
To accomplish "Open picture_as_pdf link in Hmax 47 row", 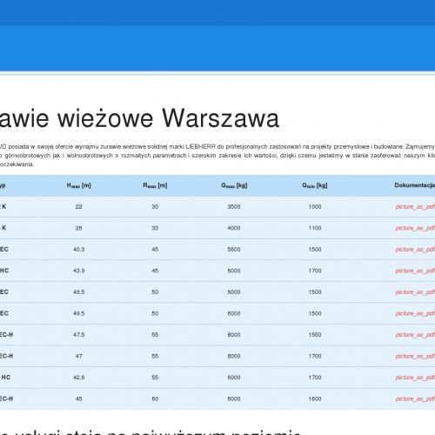I will [415, 356].
